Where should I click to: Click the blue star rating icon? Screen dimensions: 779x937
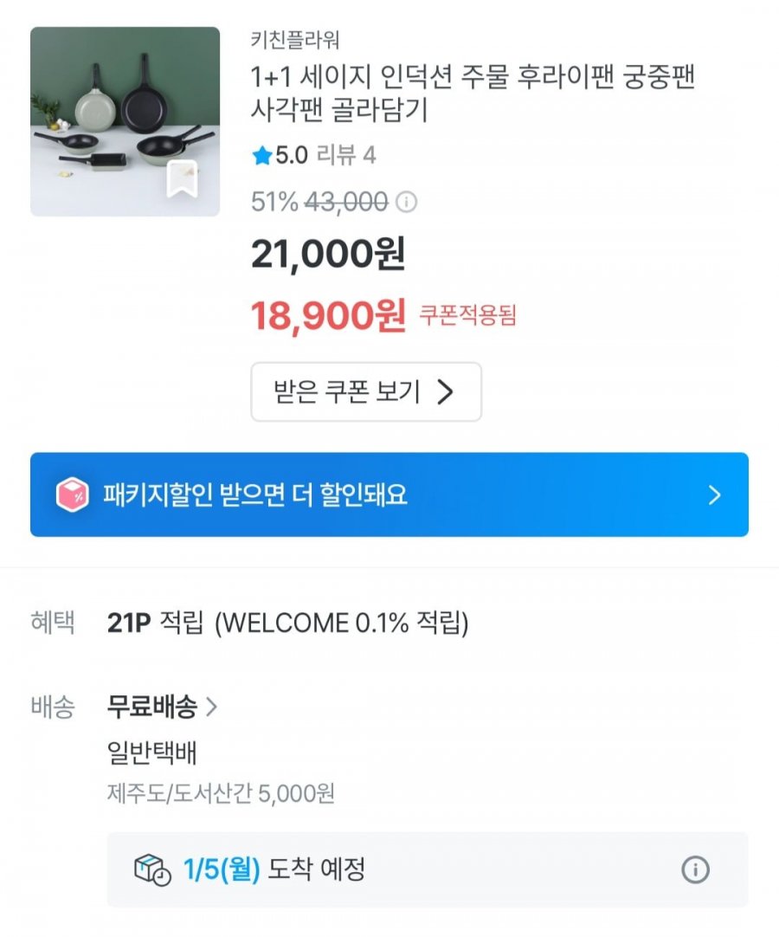261,156
